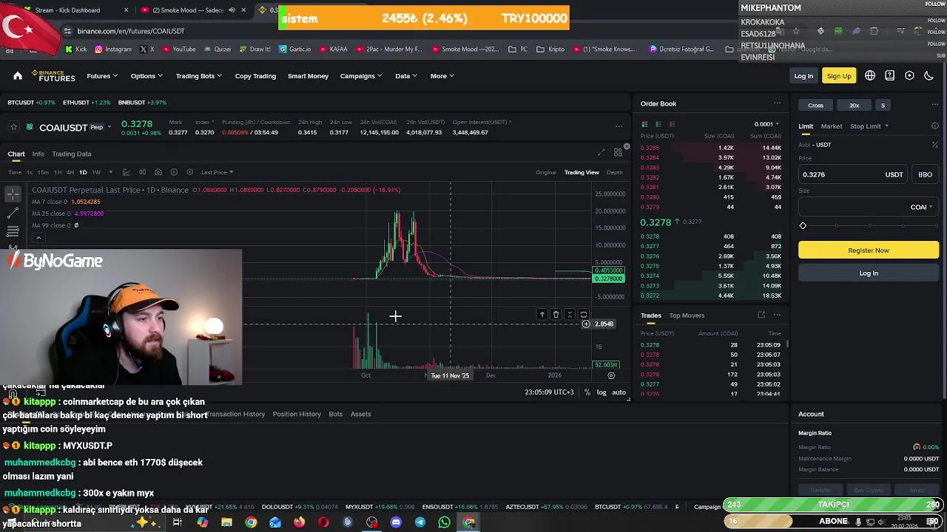This screenshot has width=947, height=532.
Task: Toggle percent scale on the chart
Action: pyautogui.click(x=587, y=392)
